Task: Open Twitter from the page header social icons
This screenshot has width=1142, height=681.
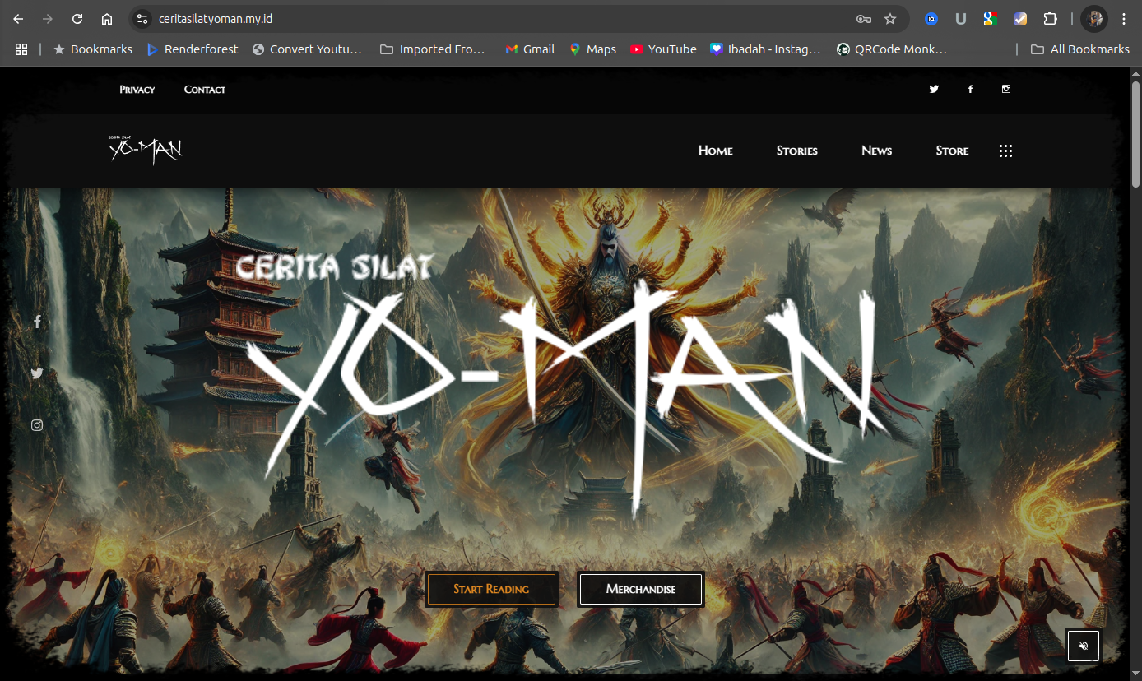Action: tap(934, 89)
